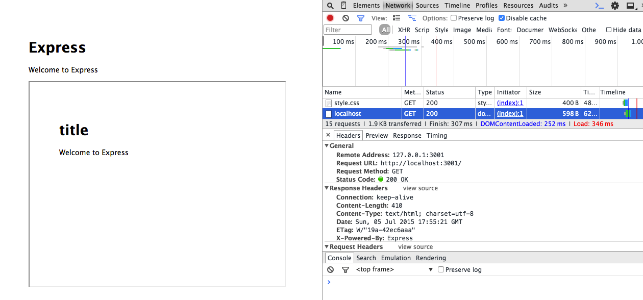
Task: Open the Profiles panel
Action: tap(486, 6)
